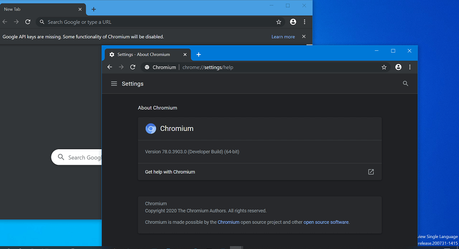Close the Settings - About Chromium tab
Viewport: 459px width, 249px height.
(185, 54)
